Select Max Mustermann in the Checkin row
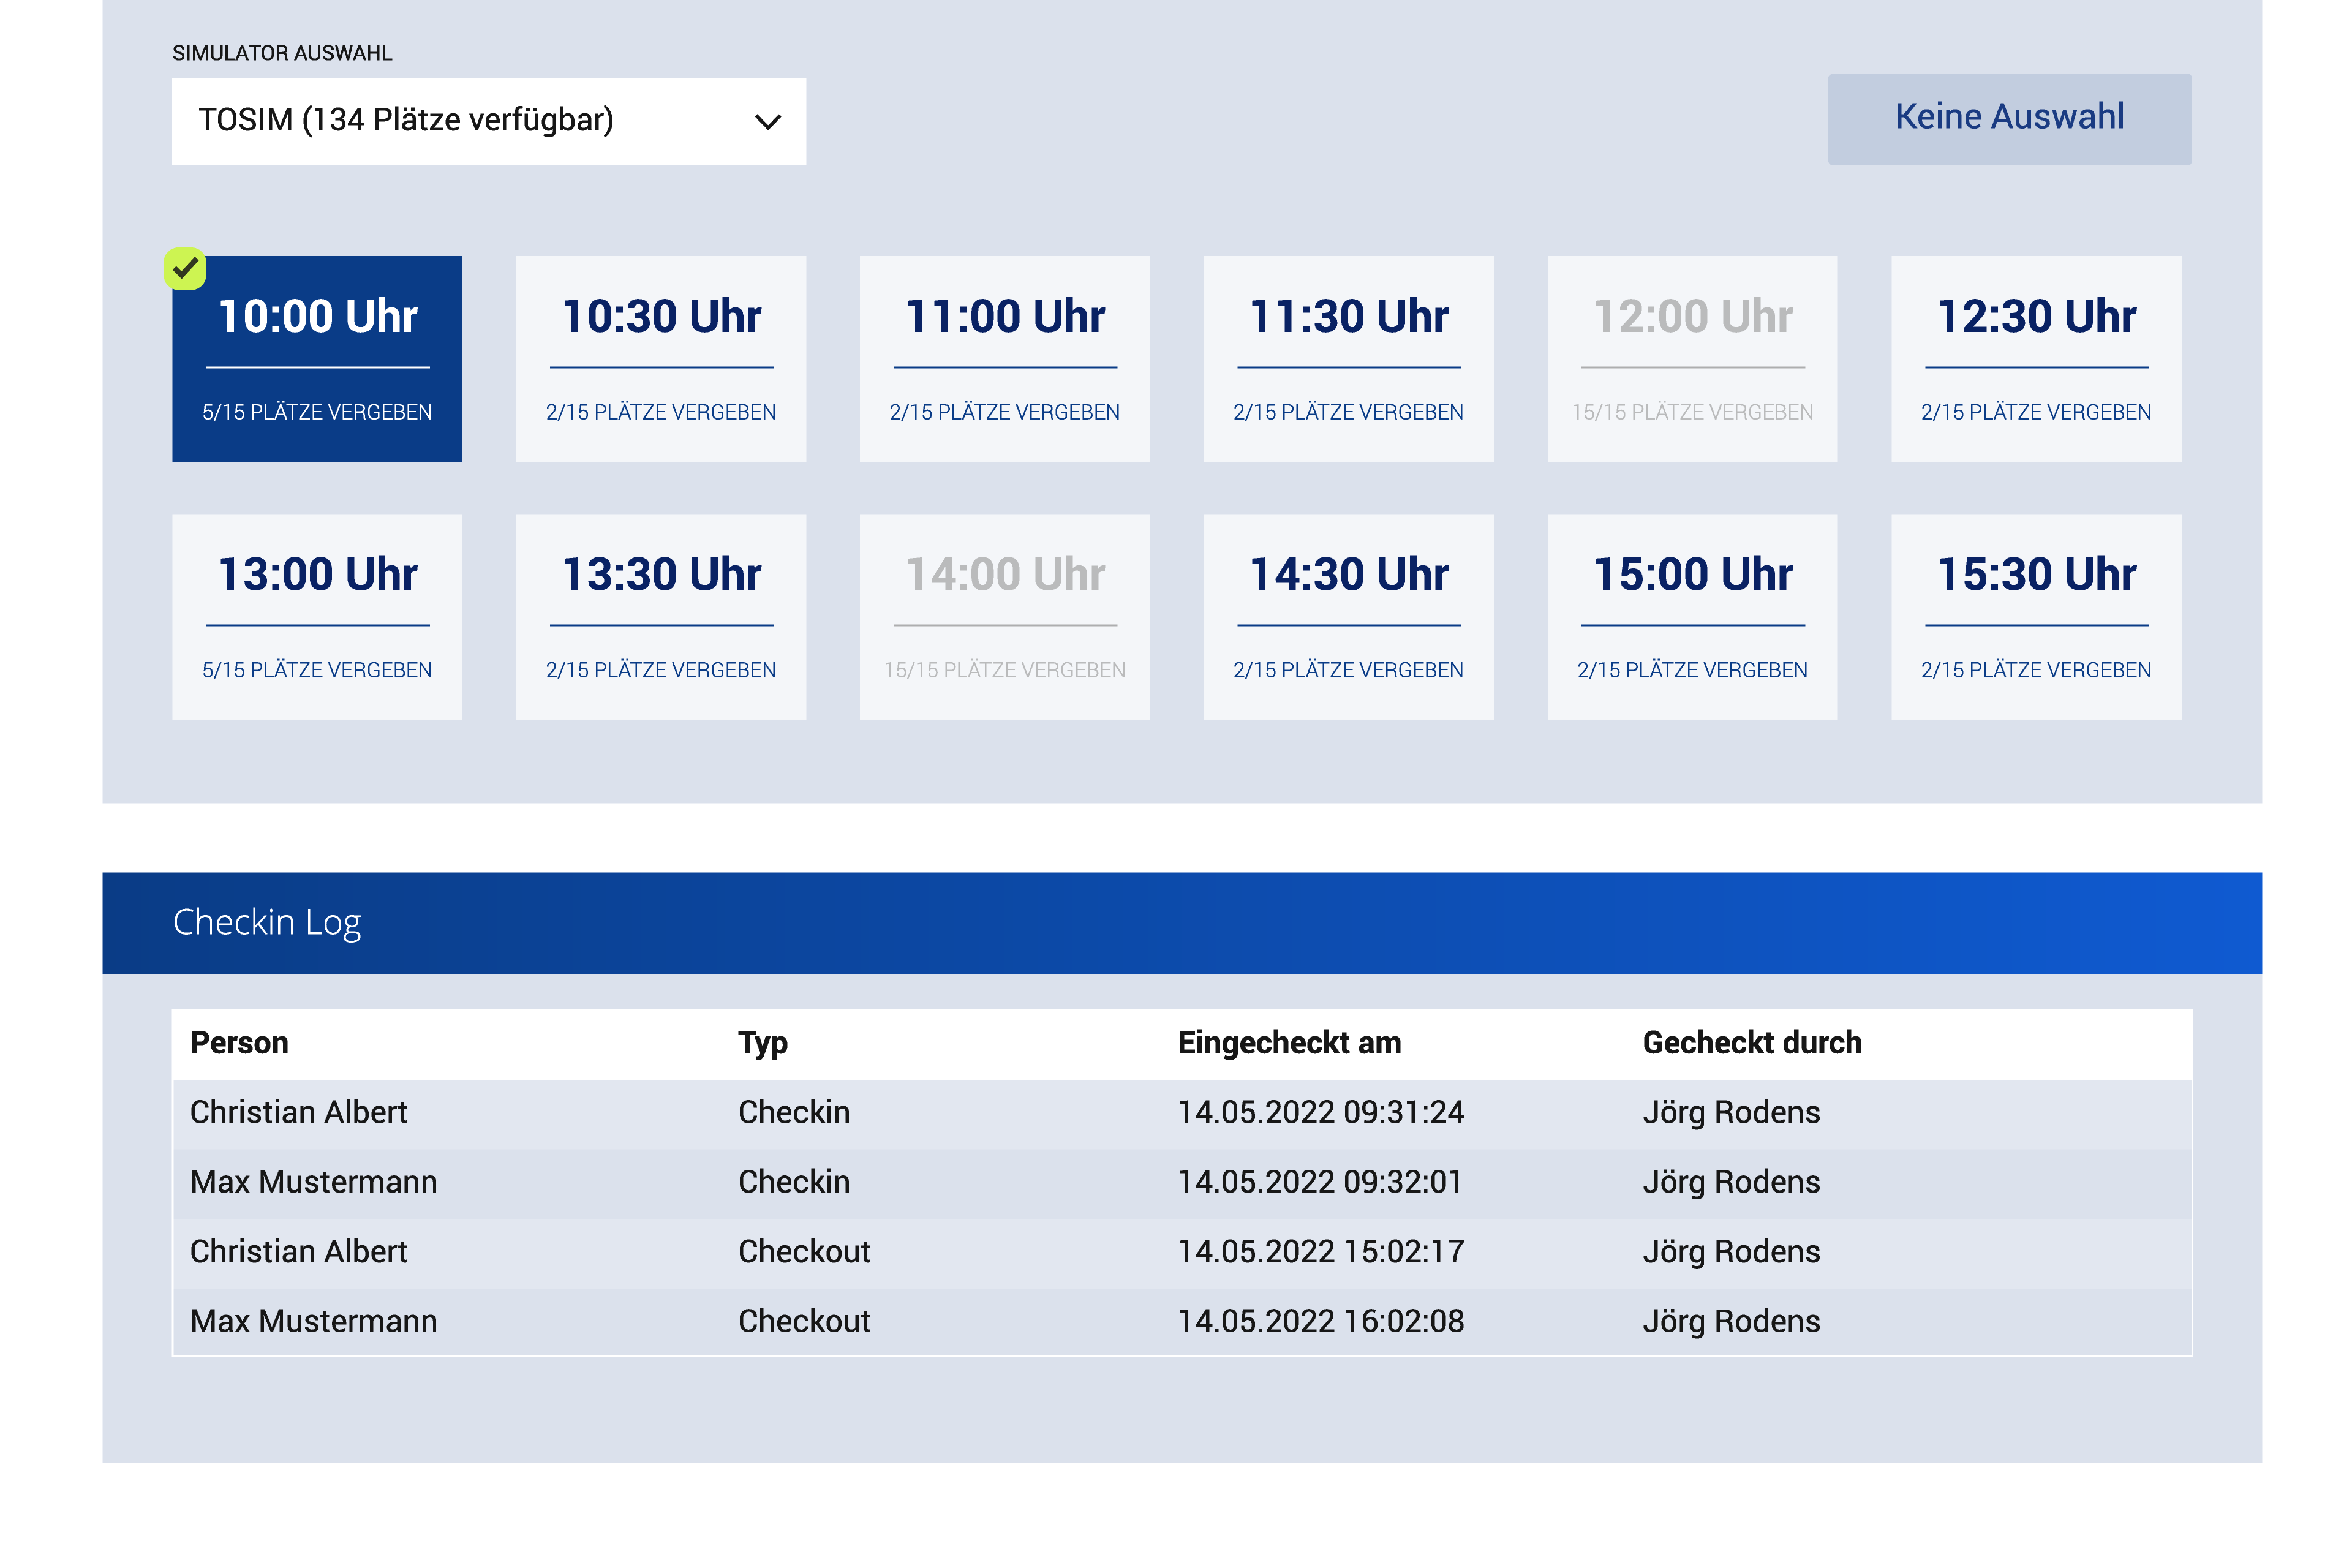2352x1568 pixels. (x=313, y=1182)
